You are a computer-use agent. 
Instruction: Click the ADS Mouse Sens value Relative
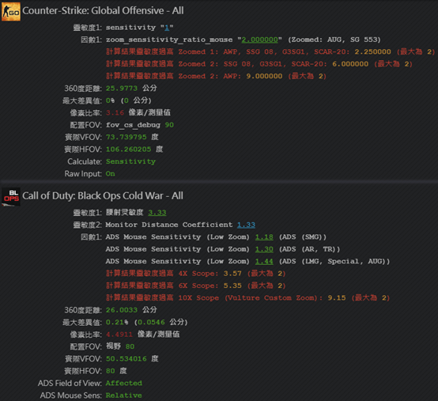(124, 395)
